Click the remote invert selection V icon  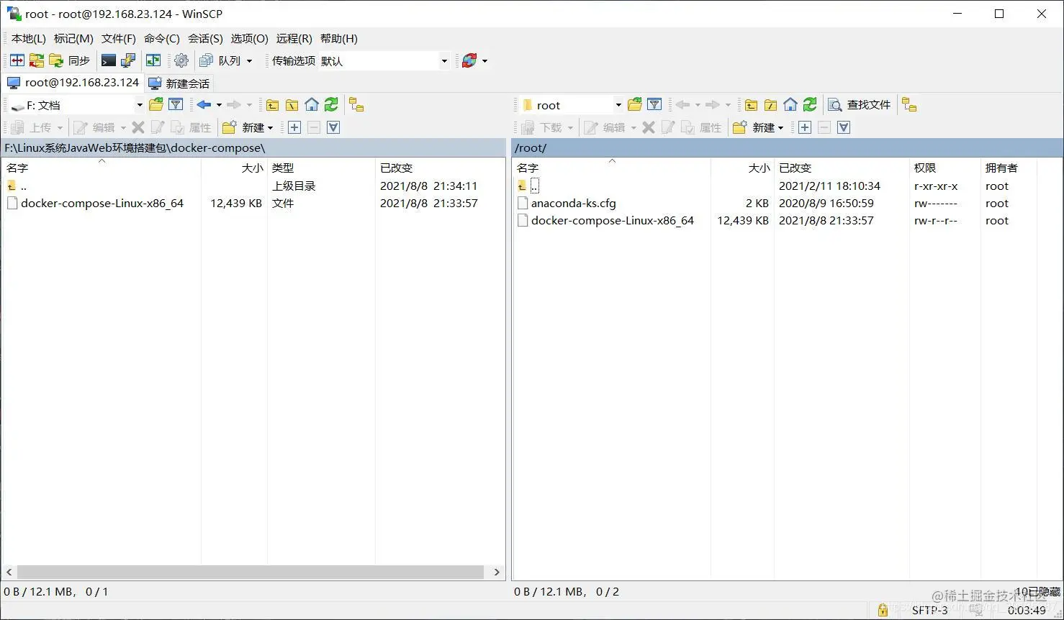coord(844,127)
